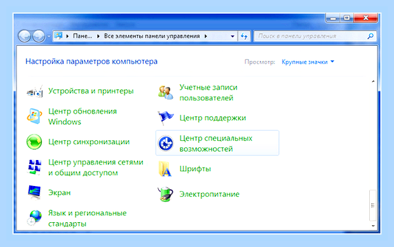Click the scrollbar down arrow

tap(373, 226)
